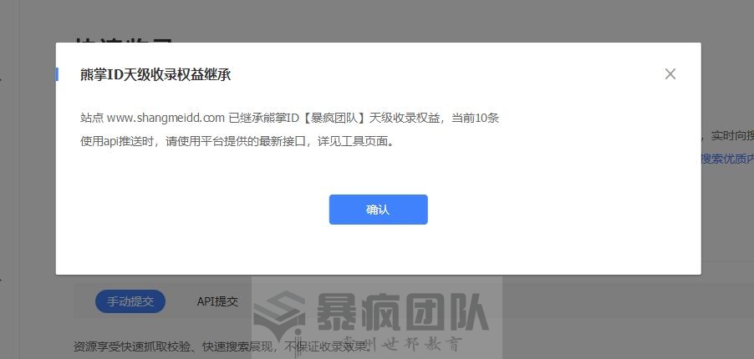Click the large 暴疯团队 watermark text
The image size is (754, 359).
point(401,313)
